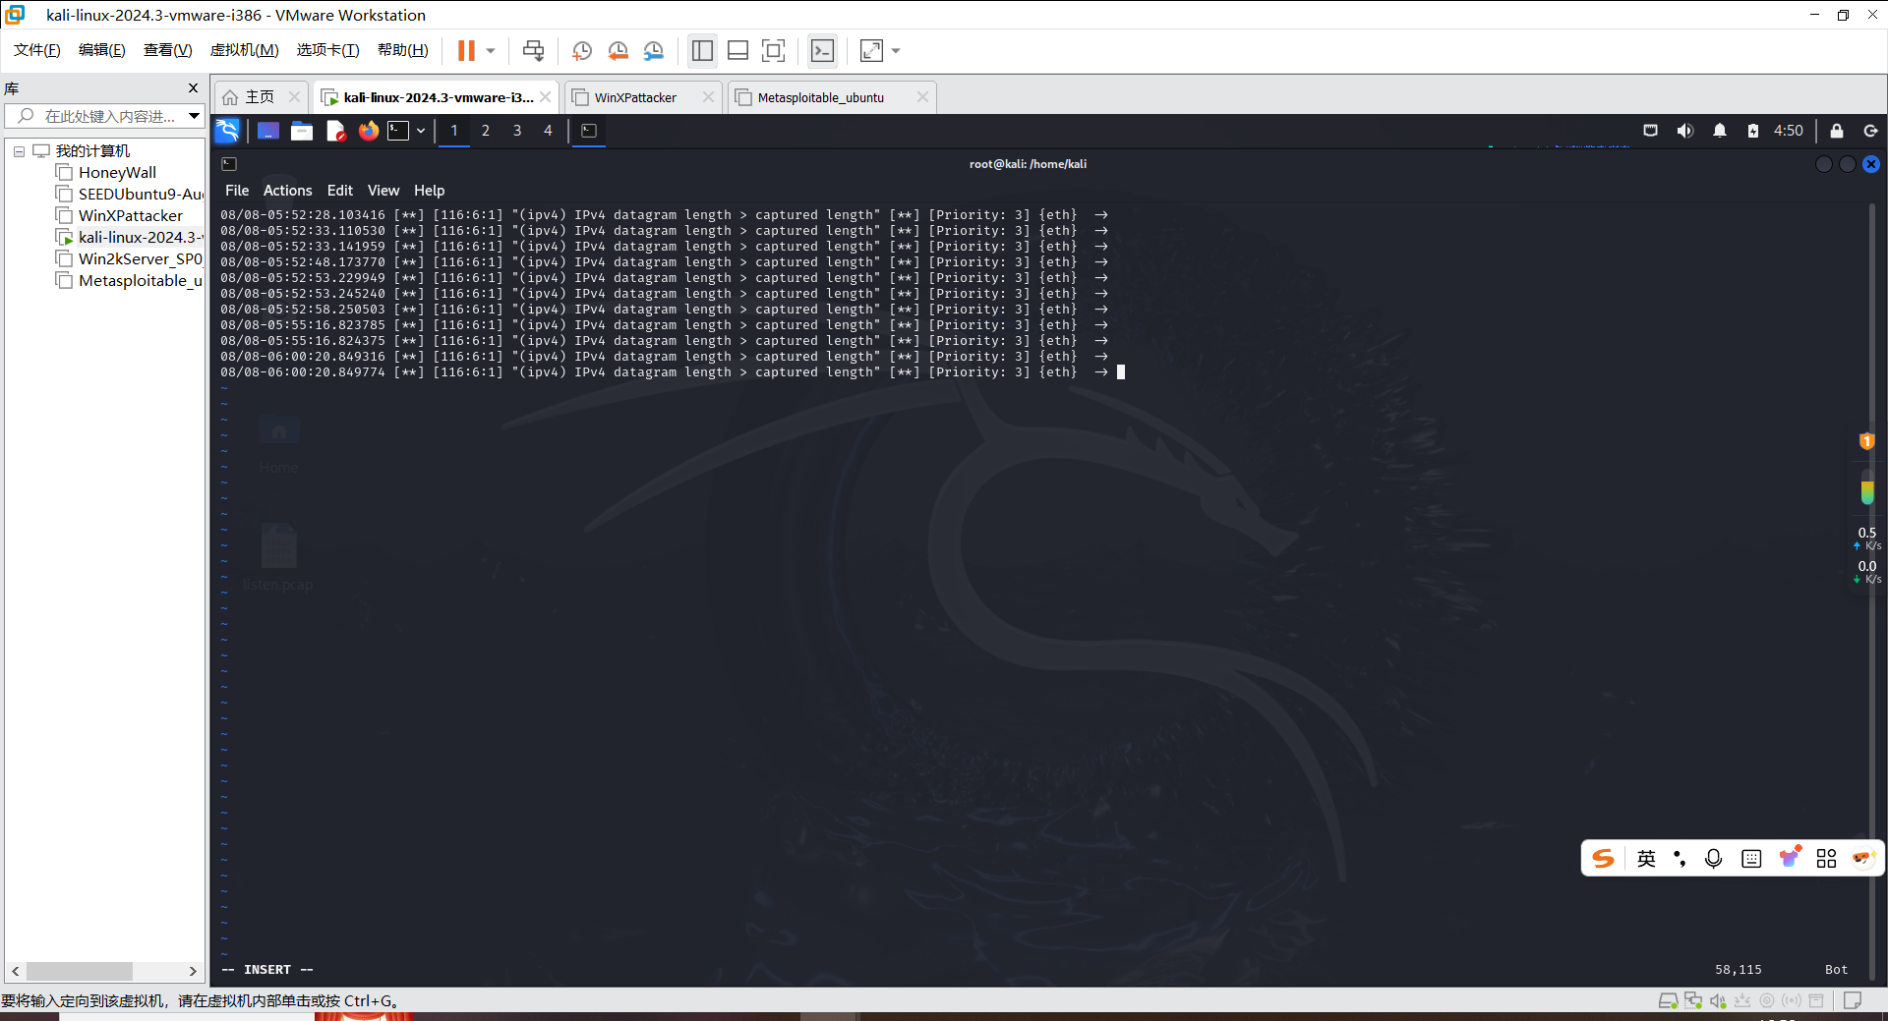
Task: Open the 文件(F) menu
Action: tap(37, 50)
